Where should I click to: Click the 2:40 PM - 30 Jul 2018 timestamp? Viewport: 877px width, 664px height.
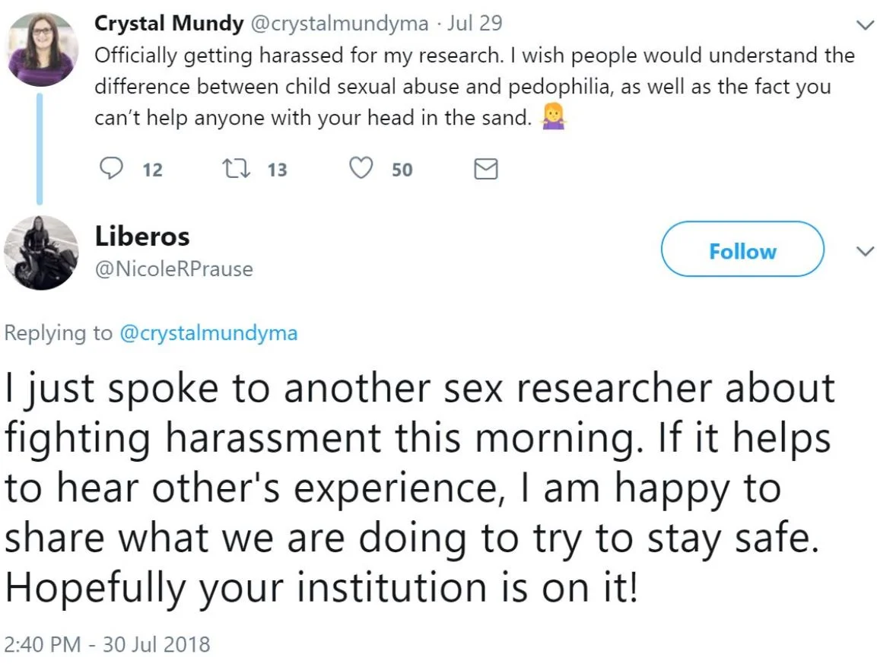coord(106,644)
